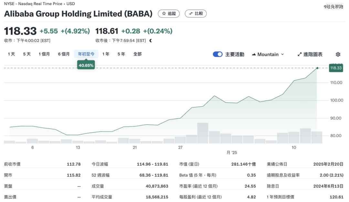349x202 pixels.
Task: Click the Beta 值 value 0.35
Action: click(x=251, y=175)
